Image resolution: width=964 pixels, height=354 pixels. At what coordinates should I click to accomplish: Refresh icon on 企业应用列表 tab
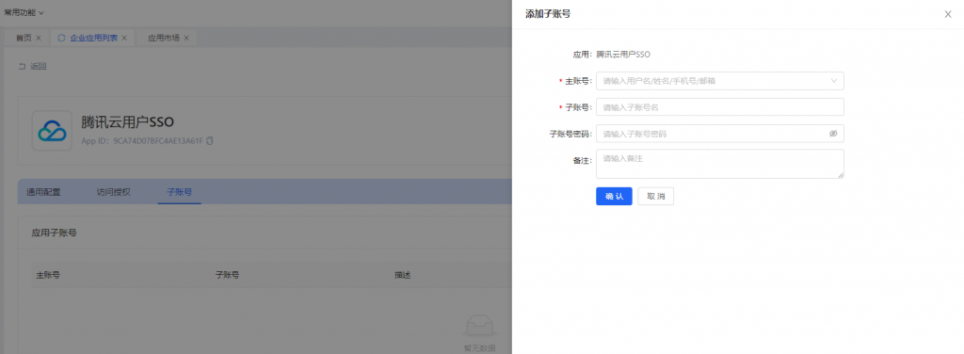coord(61,38)
